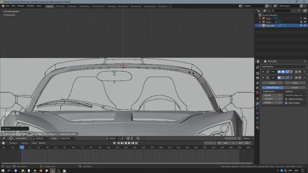Viewport: 308px width, 173px height.
Task: Toggle visibility eye of Cube in outliner
Action: pos(305,18)
